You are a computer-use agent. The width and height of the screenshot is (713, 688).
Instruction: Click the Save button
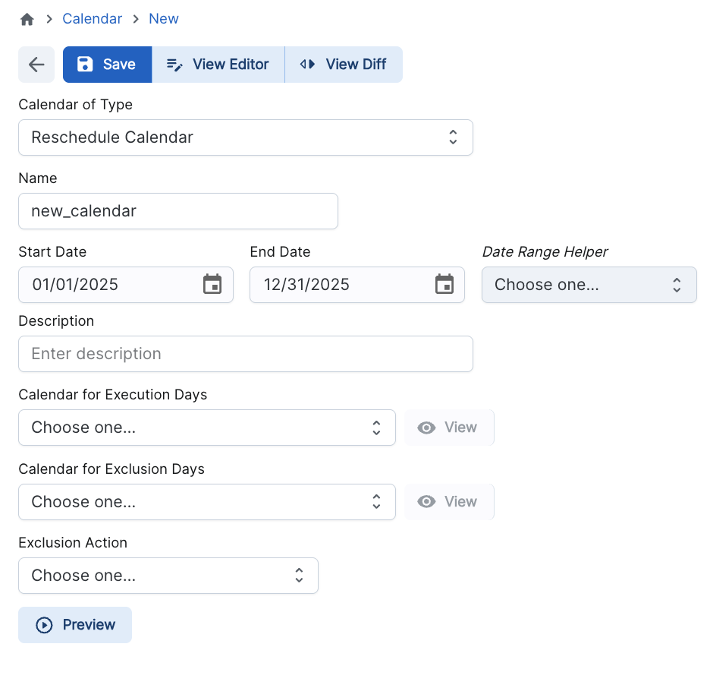click(107, 65)
